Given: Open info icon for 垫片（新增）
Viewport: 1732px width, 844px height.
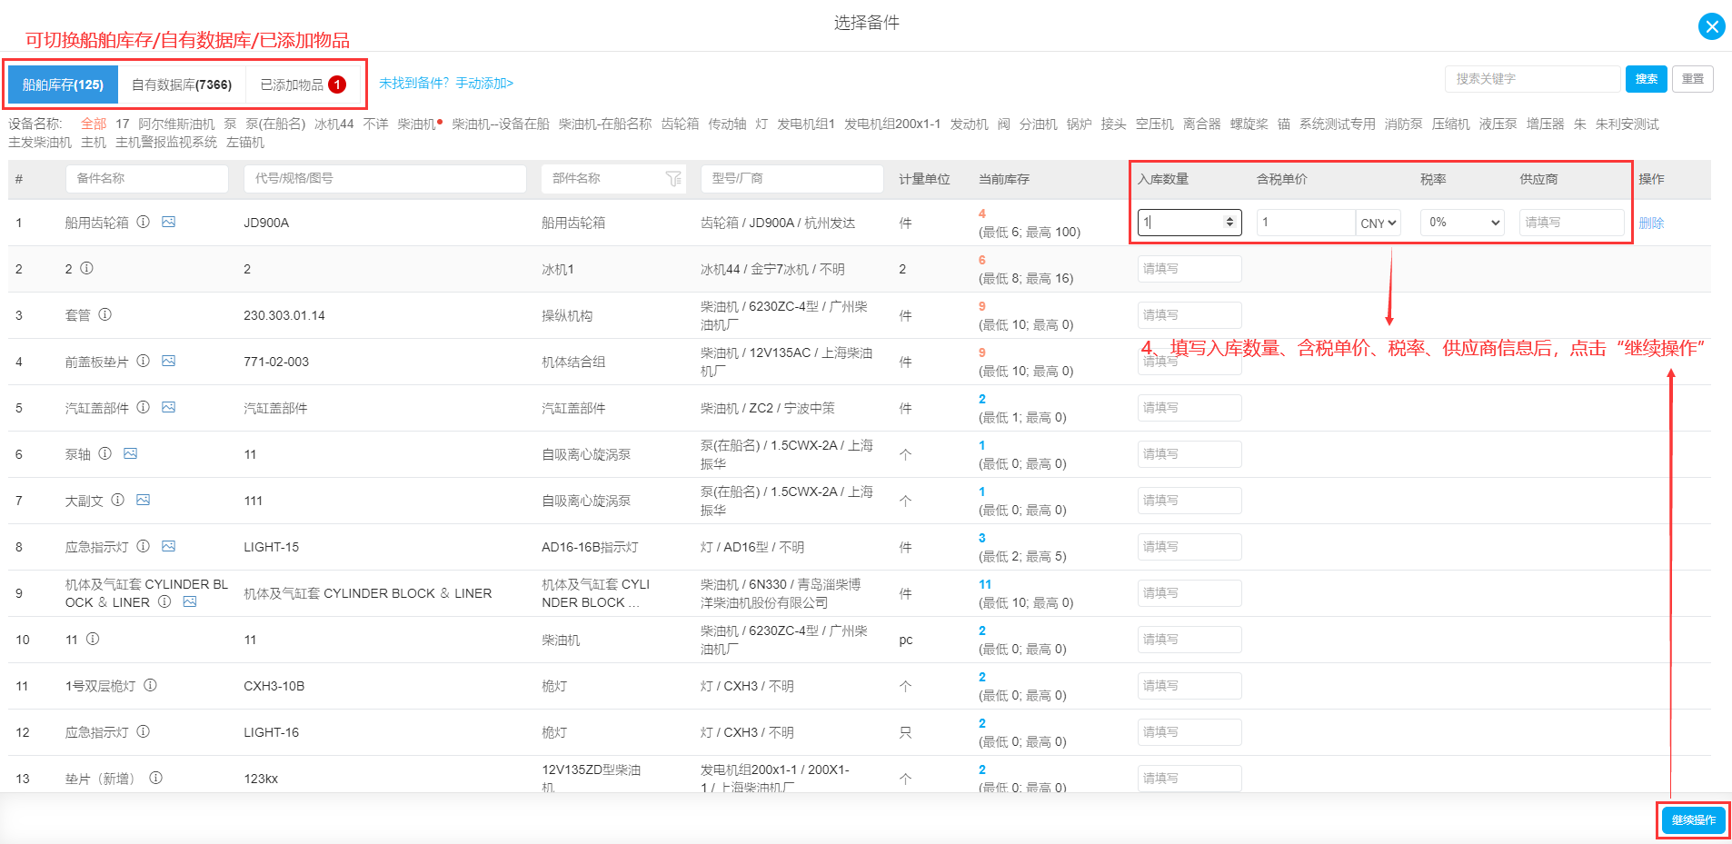Looking at the screenshot, I should pyautogui.click(x=155, y=778).
